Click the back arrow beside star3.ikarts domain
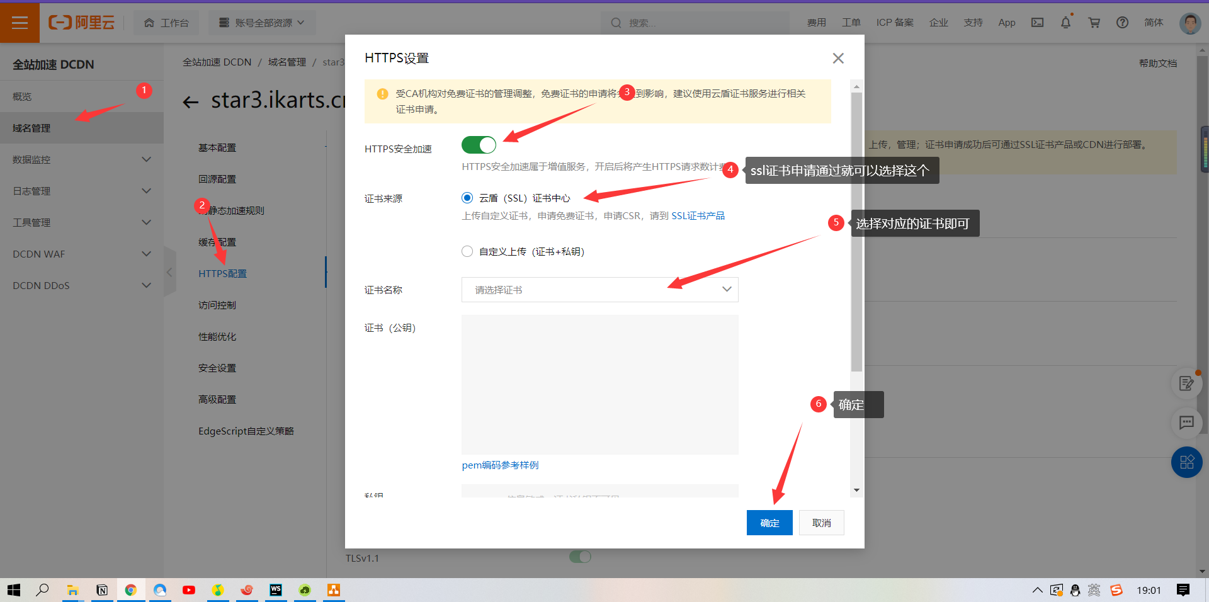1209x602 pixels. coord(190,102)
